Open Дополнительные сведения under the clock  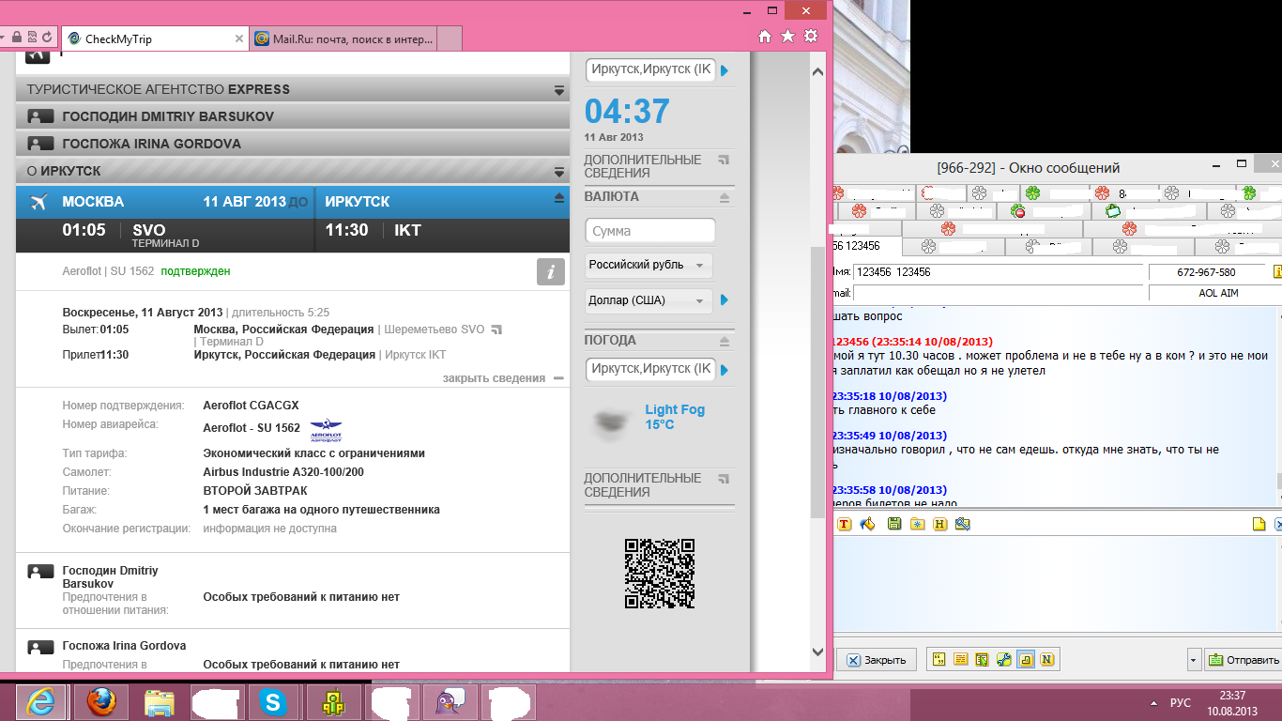pyautogui.click(x=656, y=166)
